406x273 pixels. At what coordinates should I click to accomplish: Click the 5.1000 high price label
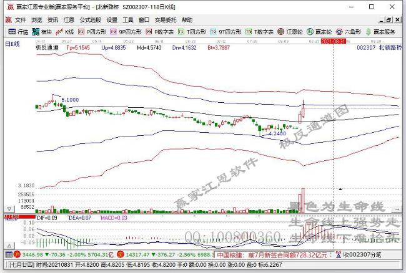pyautogui.click(x=70, y=100)
